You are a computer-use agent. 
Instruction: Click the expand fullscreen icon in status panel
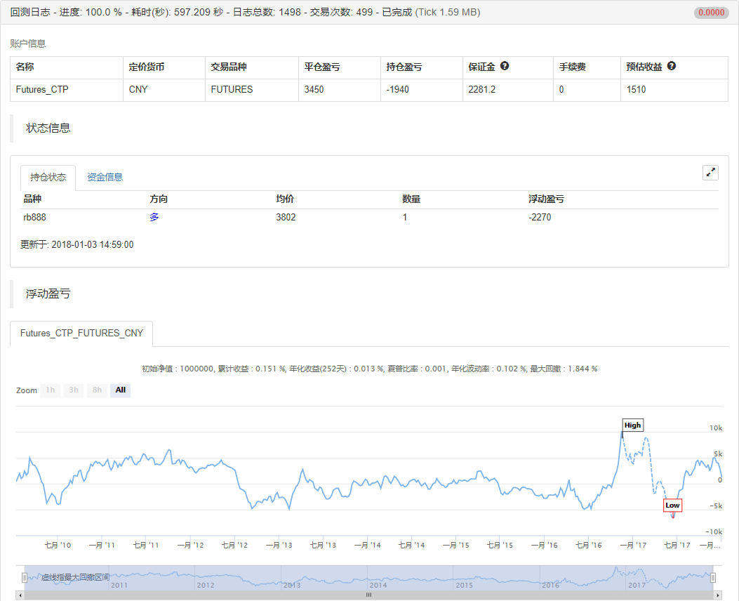click(x=710, y=173)
